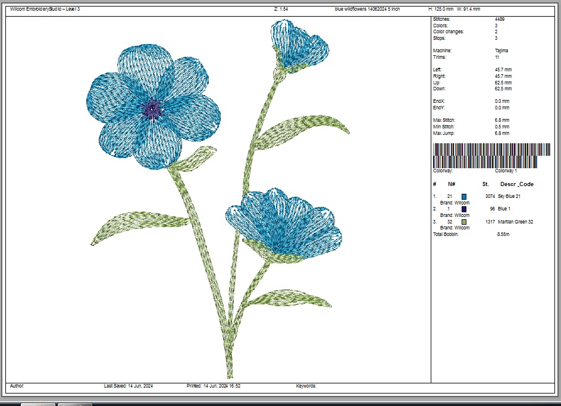561x406 pixels.
Task: Click the lower right open blue flower
Action: coord(286,224)
